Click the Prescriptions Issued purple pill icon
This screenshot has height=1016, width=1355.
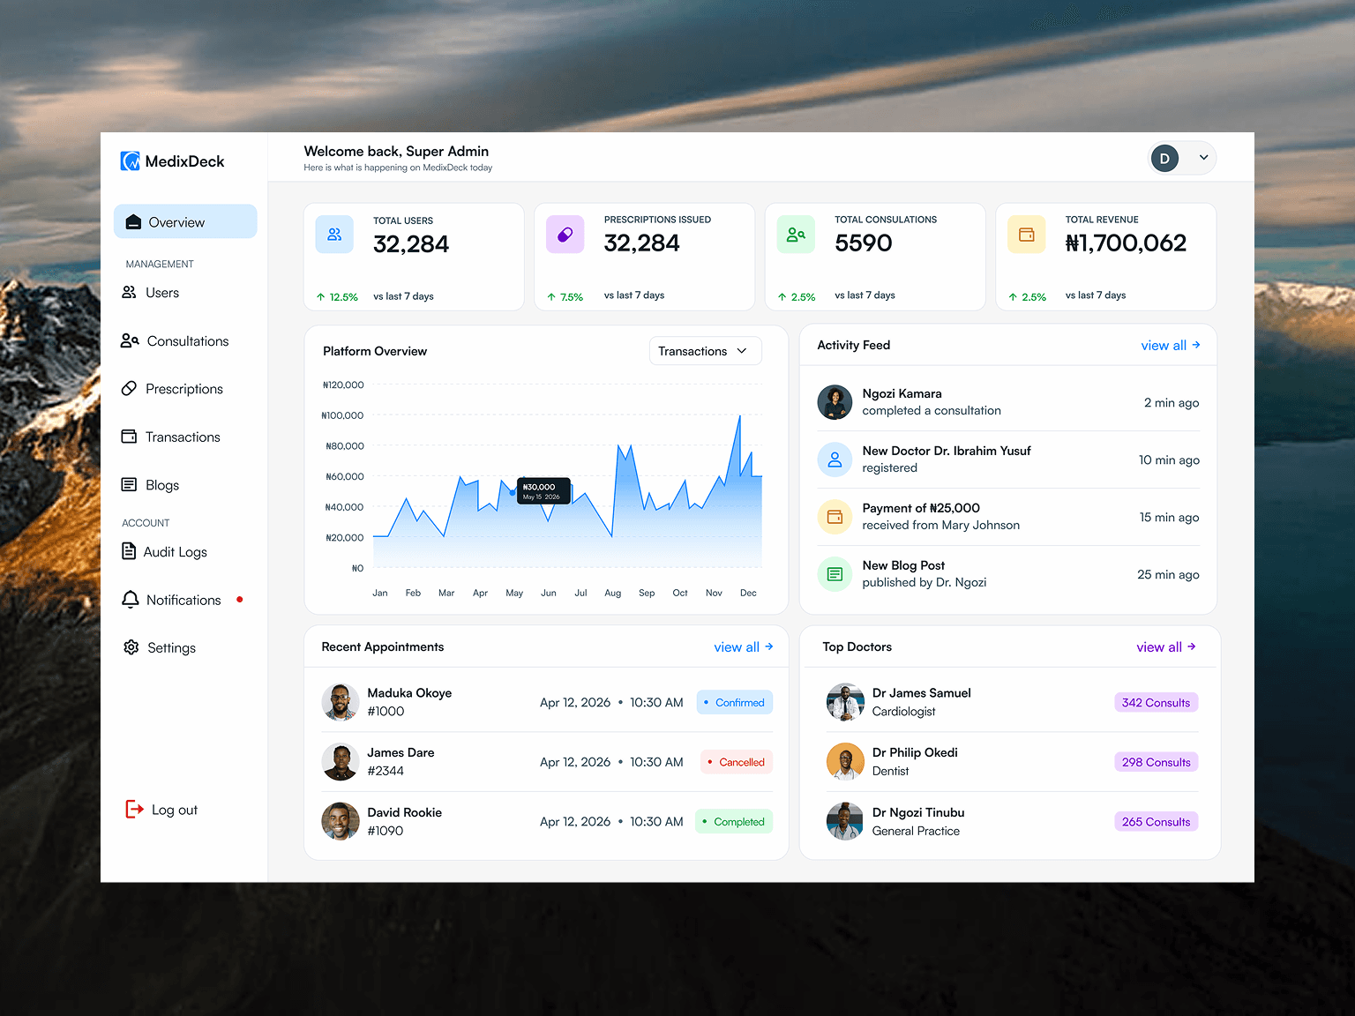coord(565,235)
